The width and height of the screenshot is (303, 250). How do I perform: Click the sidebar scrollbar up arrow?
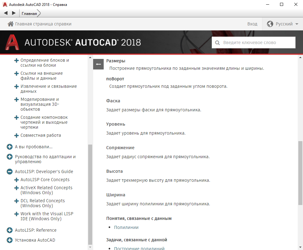90,57
